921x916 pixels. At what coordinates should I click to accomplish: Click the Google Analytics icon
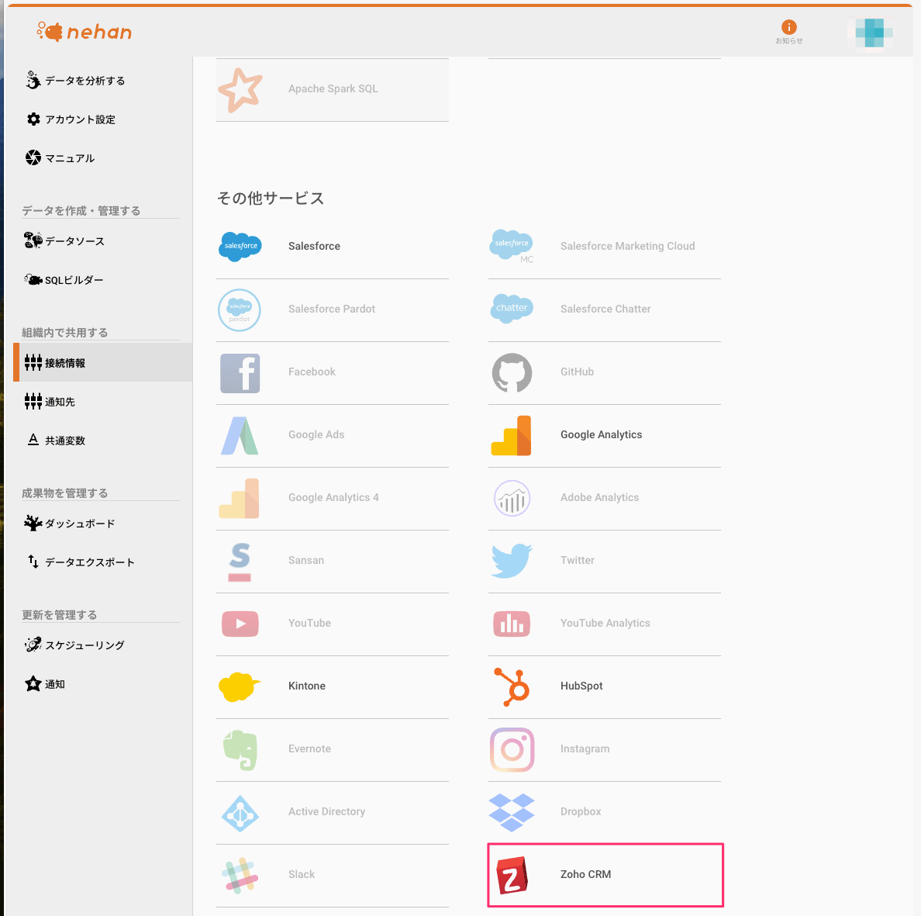point(512,435)
